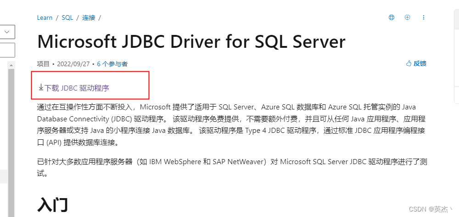The height and width of the screenshot is (217, 459).
Task: Select the highlighted item in left sidebar
Action: point(4,177)
